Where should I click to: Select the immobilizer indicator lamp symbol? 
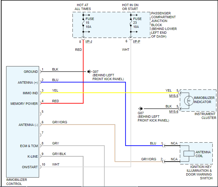189,101
